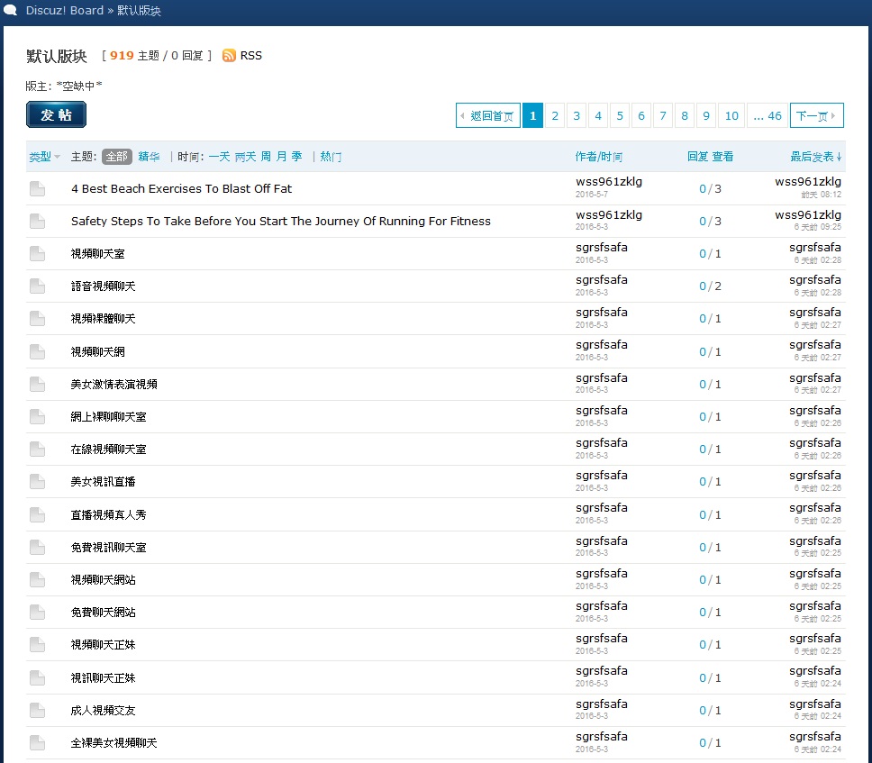Screen dimensions: 872x763
Task: Click thread icon for 4 Best Beach Exercises
Action: [x=37, y=188]
